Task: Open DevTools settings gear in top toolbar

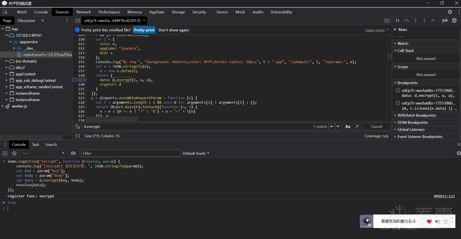Action: point(450,12)
